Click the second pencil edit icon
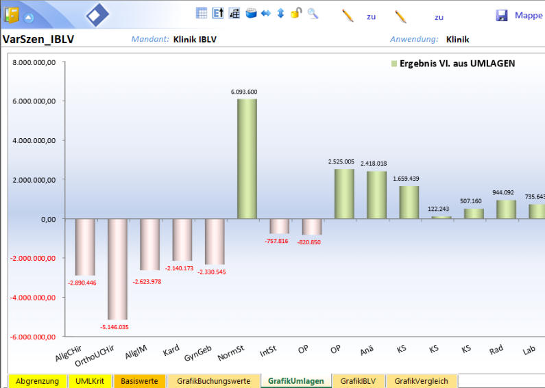This screenshot has height=388, width=545. click(401, 16)
